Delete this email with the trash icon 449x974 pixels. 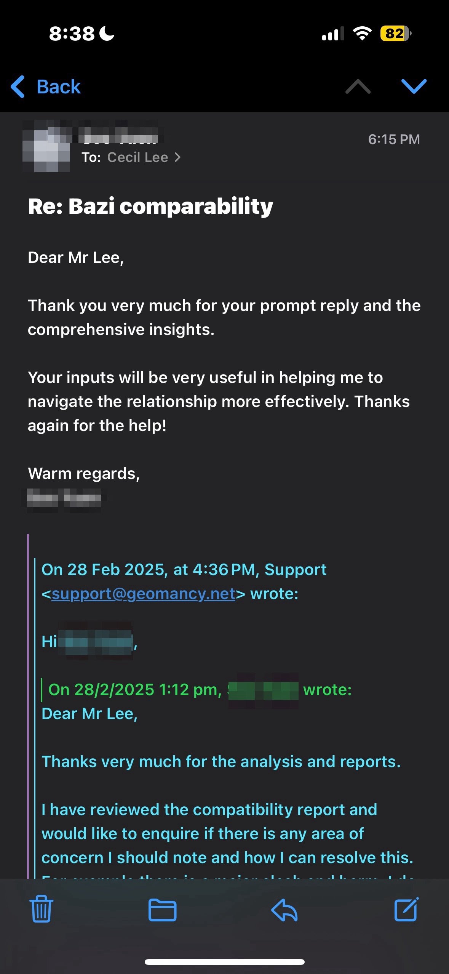(41, 909)
